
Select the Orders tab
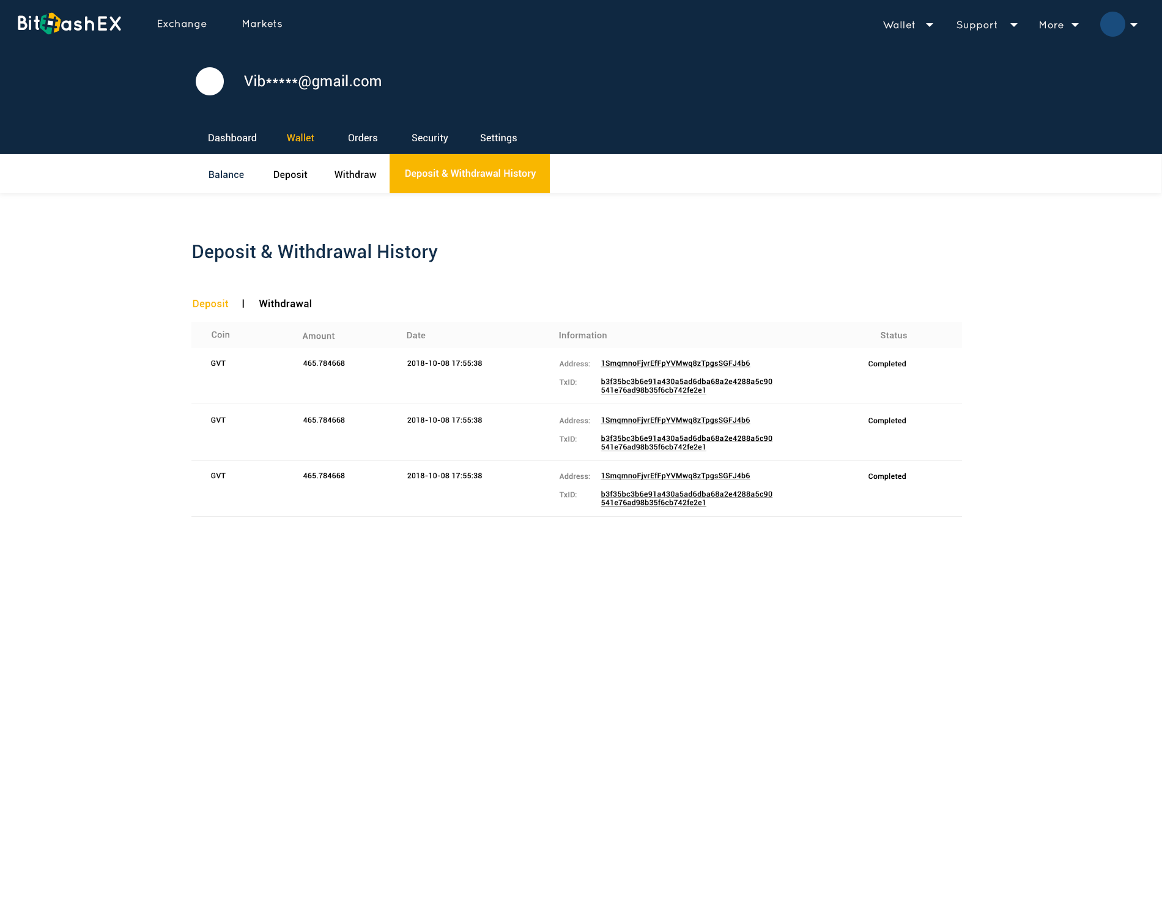(362, 138)
